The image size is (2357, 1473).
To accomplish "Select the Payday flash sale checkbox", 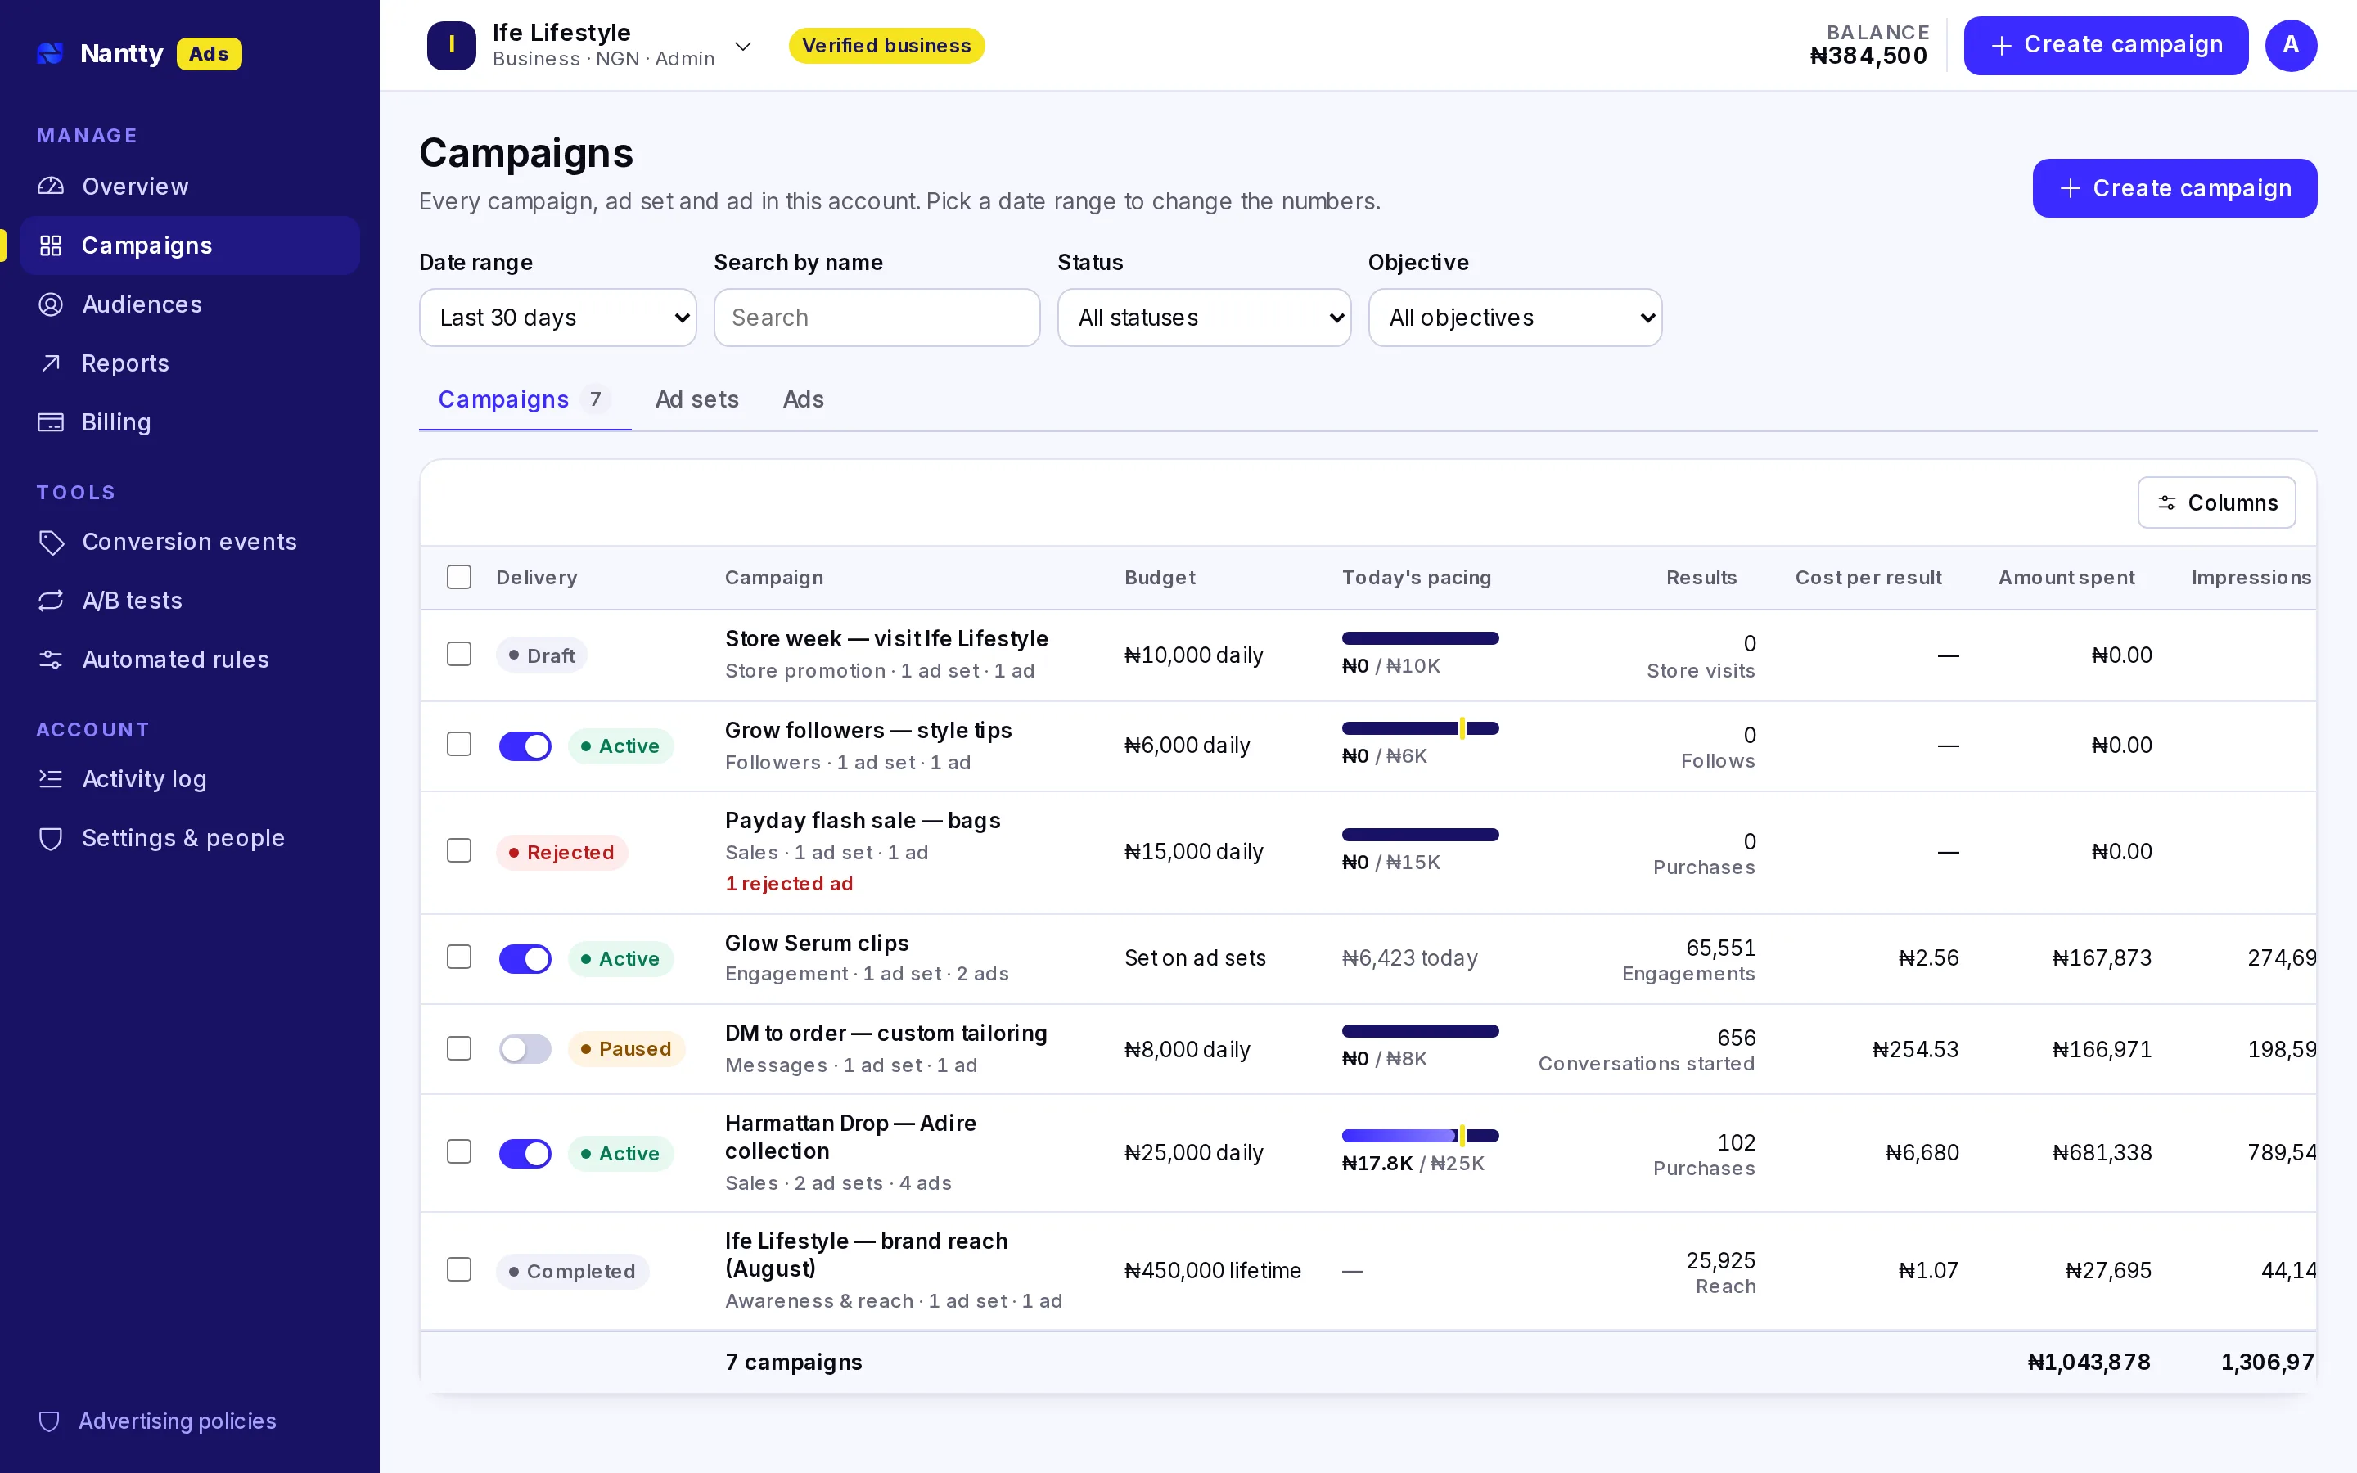I will point(459,850).
